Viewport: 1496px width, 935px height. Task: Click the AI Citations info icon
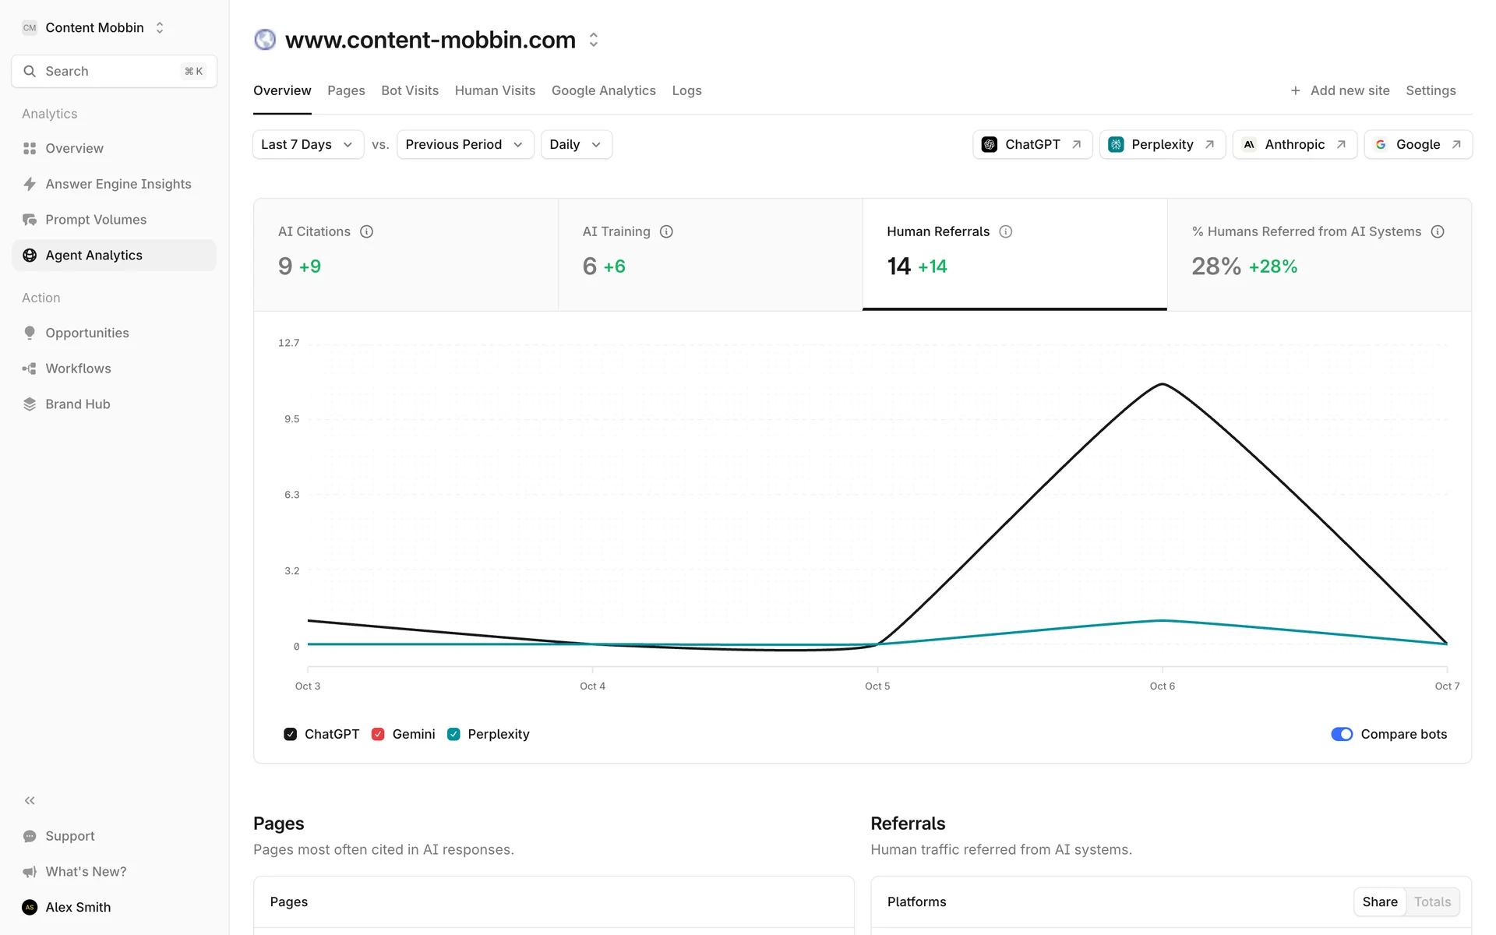click(x=366, y=231)
